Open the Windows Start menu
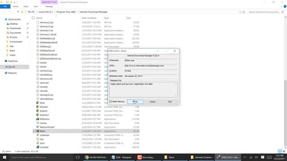This screenshot has height=161, width=287. (x=4, y=157)
